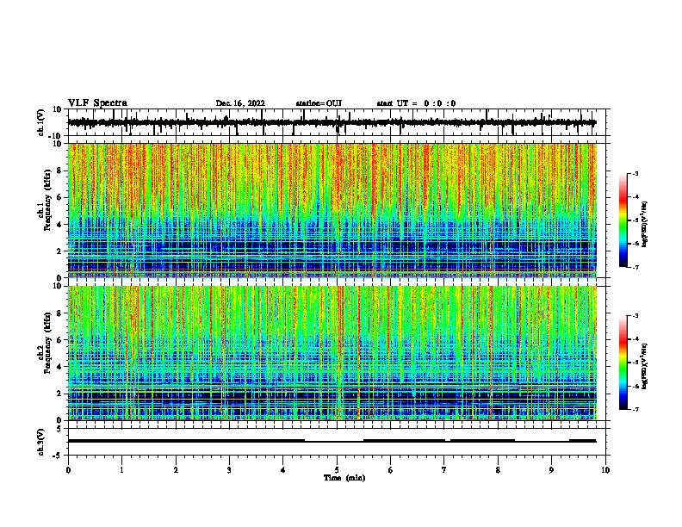The height and width of the screenshot is (527, 682).
Task: Click time axis tick label "8"
Action: coord(498,470)
